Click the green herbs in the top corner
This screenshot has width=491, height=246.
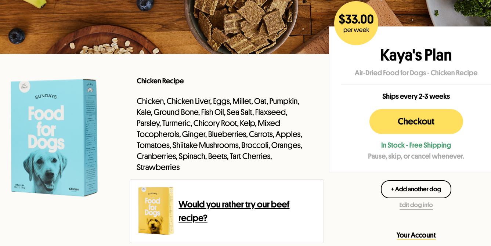point(474,8)
